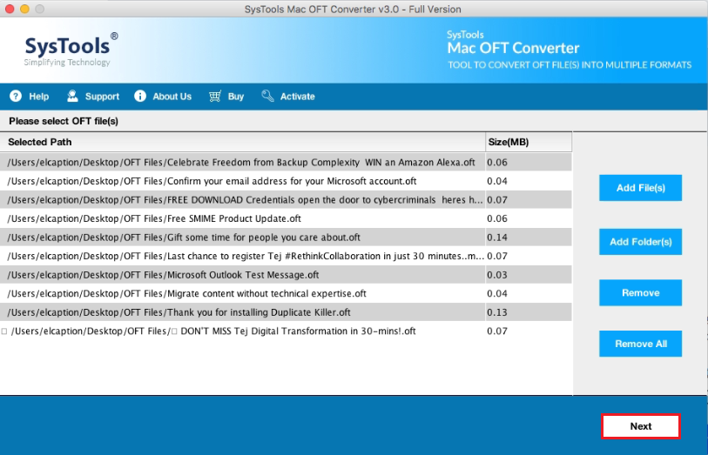The width and height of the screenshot is (708, 455).
Task: Select the Gift some time for people row
Action: click(x=286, y=238)
